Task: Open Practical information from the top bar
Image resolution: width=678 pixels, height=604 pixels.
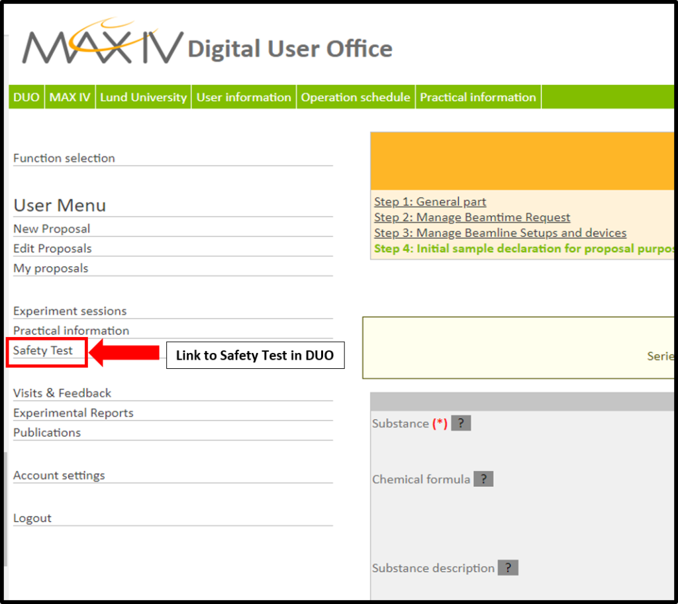Action: (478, 97)
